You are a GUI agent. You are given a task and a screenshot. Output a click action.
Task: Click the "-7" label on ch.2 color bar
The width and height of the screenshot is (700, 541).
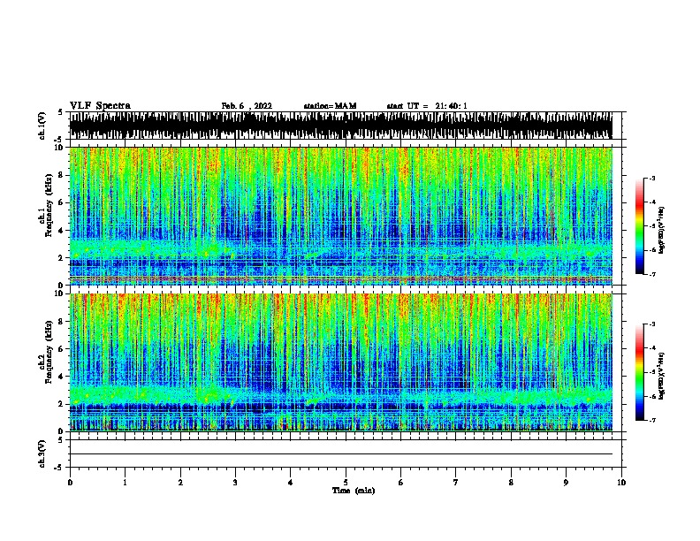click(652, 420)
